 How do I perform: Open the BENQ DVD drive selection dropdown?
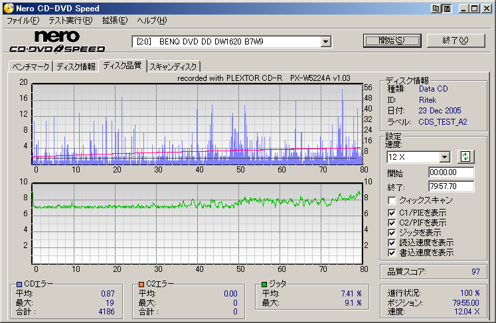click(325, 42)
